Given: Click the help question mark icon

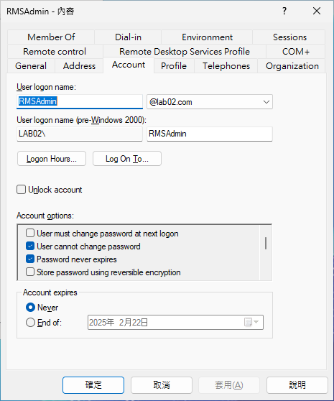Looking at the screenshot, I should (x=284, y=11).
